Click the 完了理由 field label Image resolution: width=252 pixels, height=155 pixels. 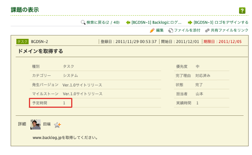point(183,75)
